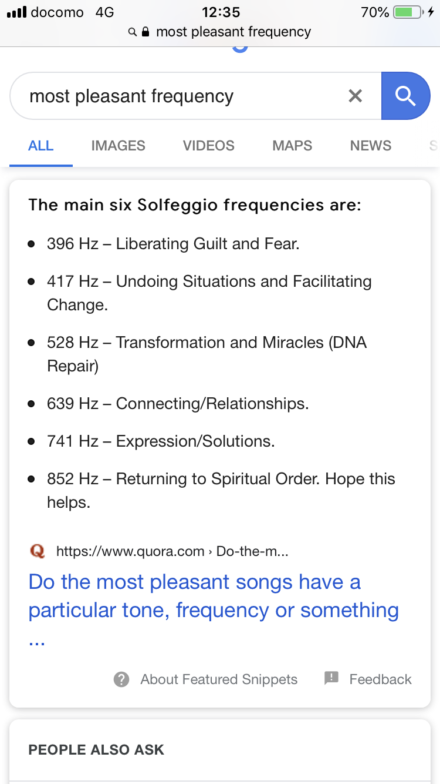Tap the feedback exclamation flag icon

coord(331,679)
